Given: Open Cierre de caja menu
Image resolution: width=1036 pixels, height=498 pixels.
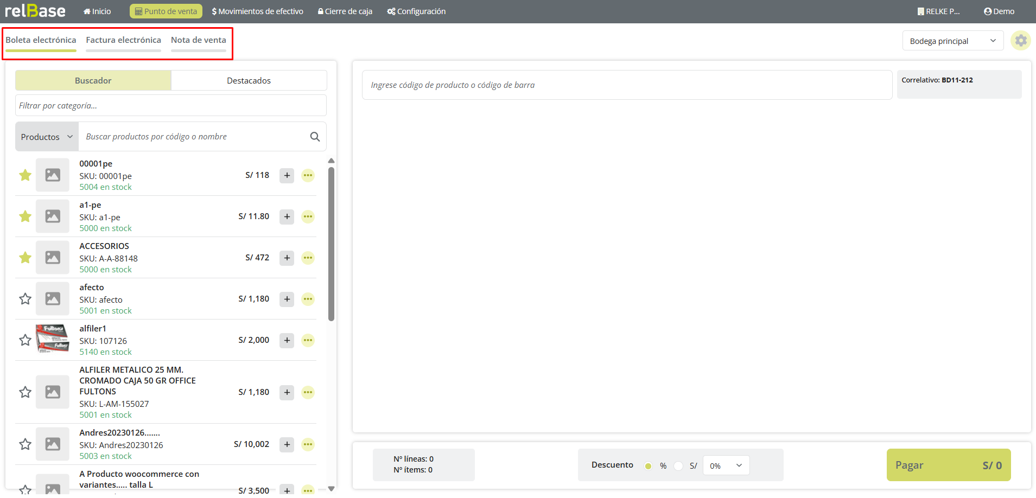Looking at the screenshot, I should [x=345, y=11].
